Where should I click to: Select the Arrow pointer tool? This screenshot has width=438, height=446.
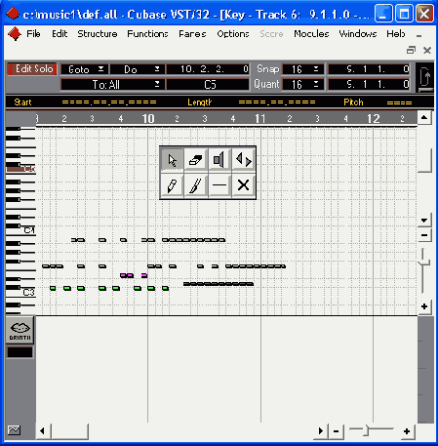click(x=172, y=160)
